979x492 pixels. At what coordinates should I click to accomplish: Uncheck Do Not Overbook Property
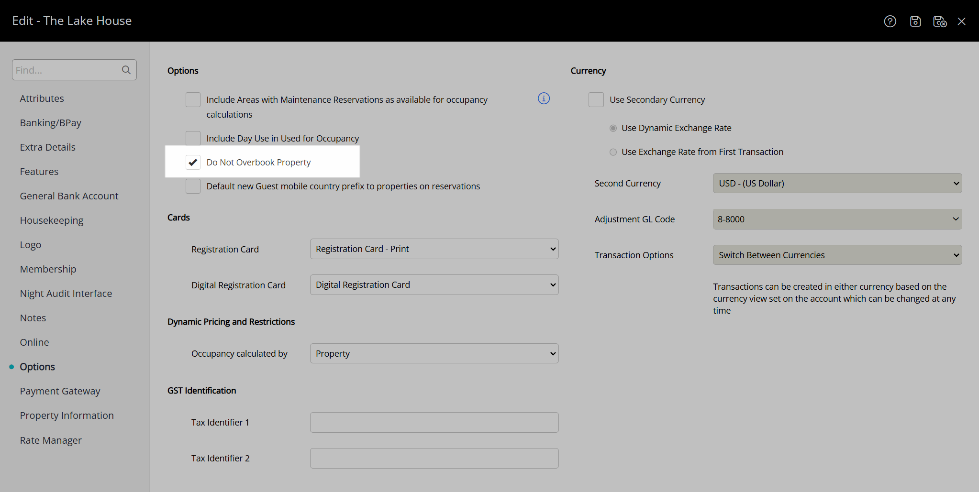pyautogui.click(x=193, y=162)
